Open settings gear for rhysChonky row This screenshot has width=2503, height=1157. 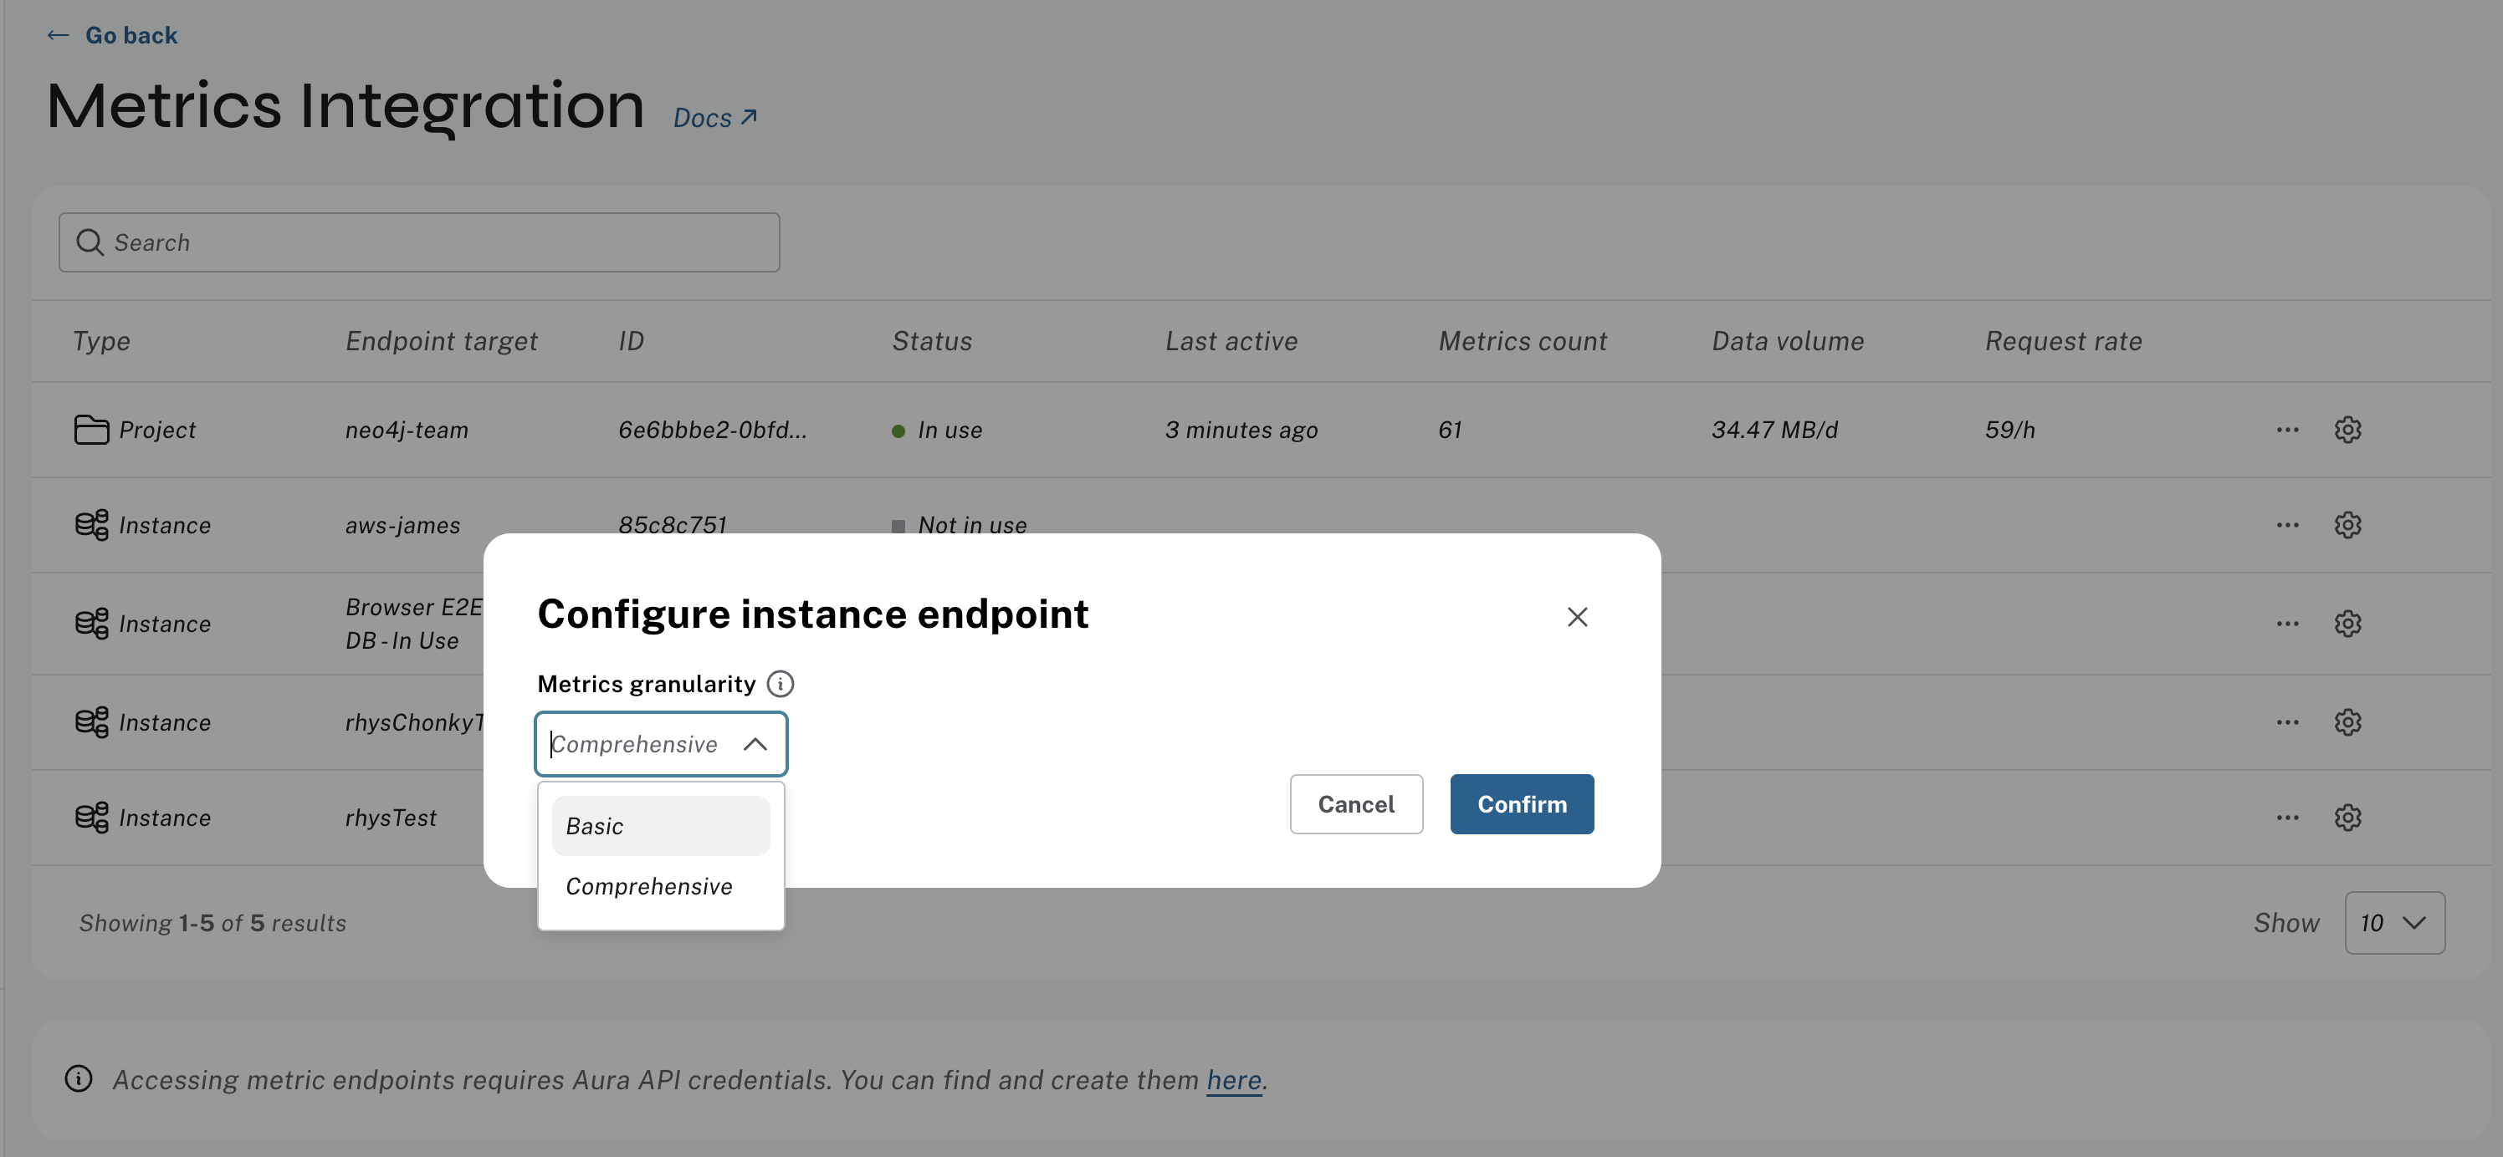[2347, 722]
